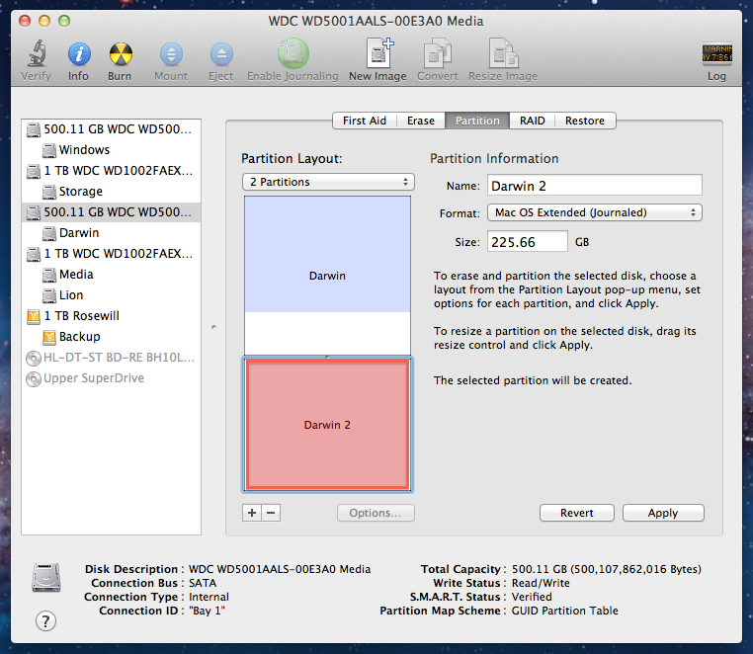Click the partition resize handle divider
The width and height of the screenshot is (753, 654).
[327, 357]
